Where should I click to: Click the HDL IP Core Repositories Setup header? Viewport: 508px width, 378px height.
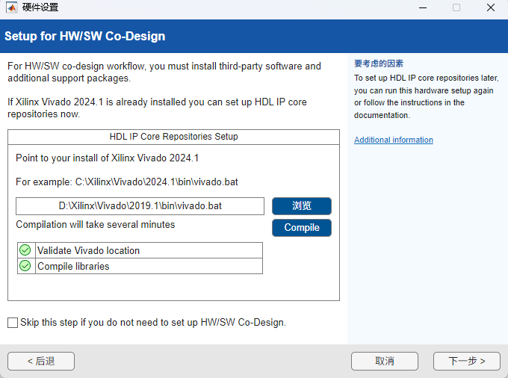tap(173, 137)
